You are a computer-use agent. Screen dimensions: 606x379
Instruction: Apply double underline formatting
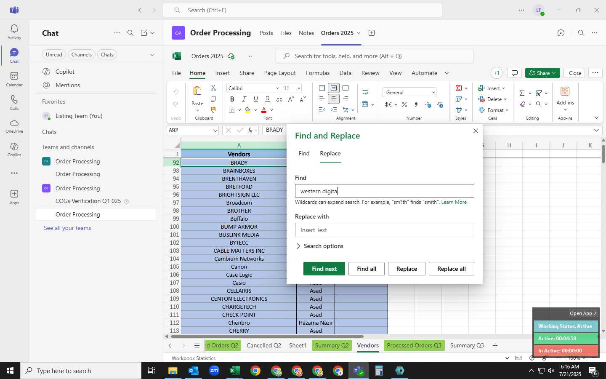[267, 99]
